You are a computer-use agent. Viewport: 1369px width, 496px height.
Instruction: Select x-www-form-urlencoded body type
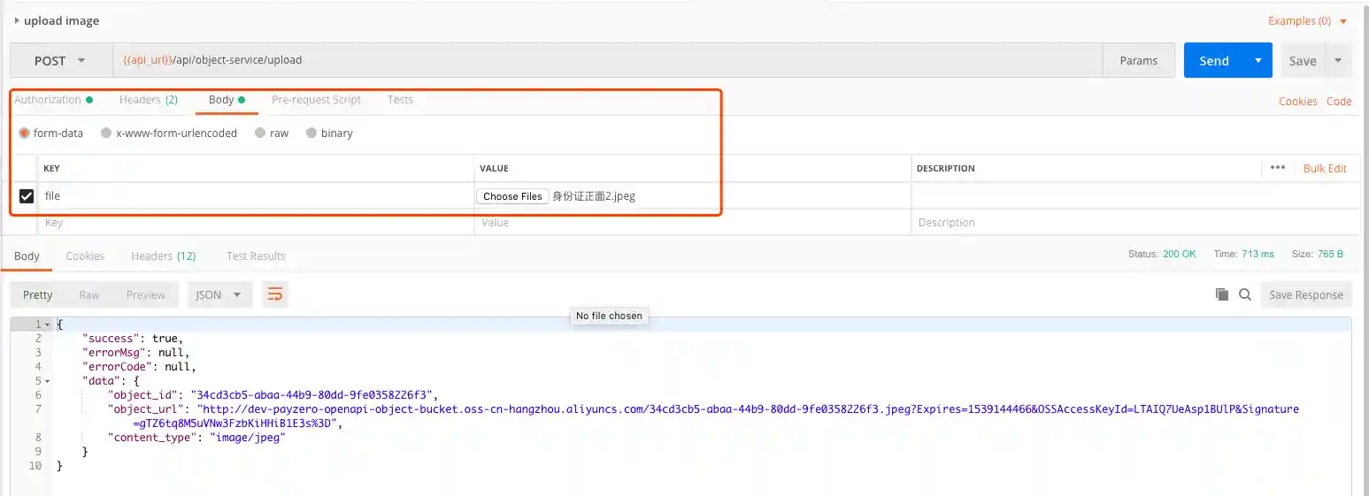pyautogui.click(x=106, y=134)
